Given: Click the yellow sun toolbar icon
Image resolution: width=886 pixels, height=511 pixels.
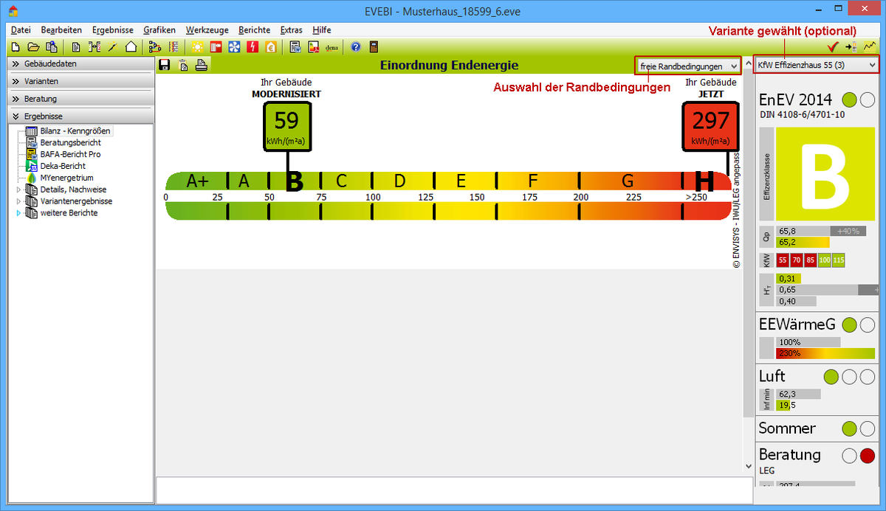Looking at the screenshot, I should 197,47.
